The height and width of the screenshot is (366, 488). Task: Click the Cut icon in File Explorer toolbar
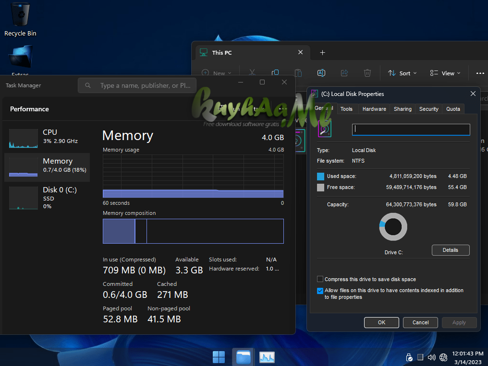[252, 73]
